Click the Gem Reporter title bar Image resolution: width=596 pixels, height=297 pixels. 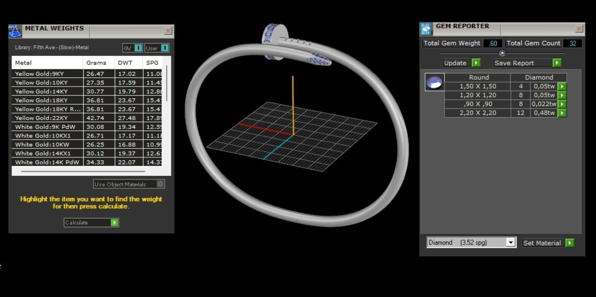[x=502, y=29]
